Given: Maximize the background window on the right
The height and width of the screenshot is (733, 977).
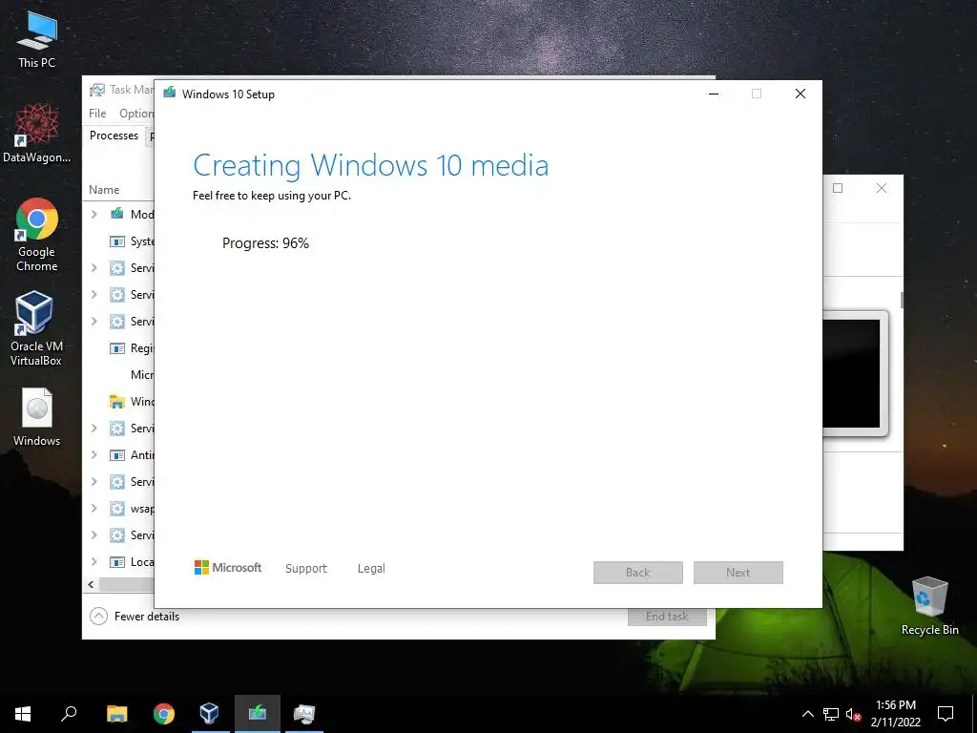Looking at the screenshot, I should (x=838, y=188).
